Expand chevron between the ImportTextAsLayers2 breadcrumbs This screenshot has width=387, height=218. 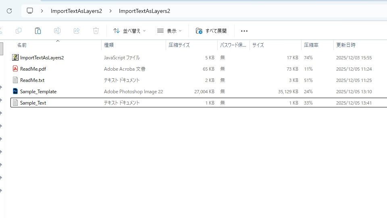[110, 11]
